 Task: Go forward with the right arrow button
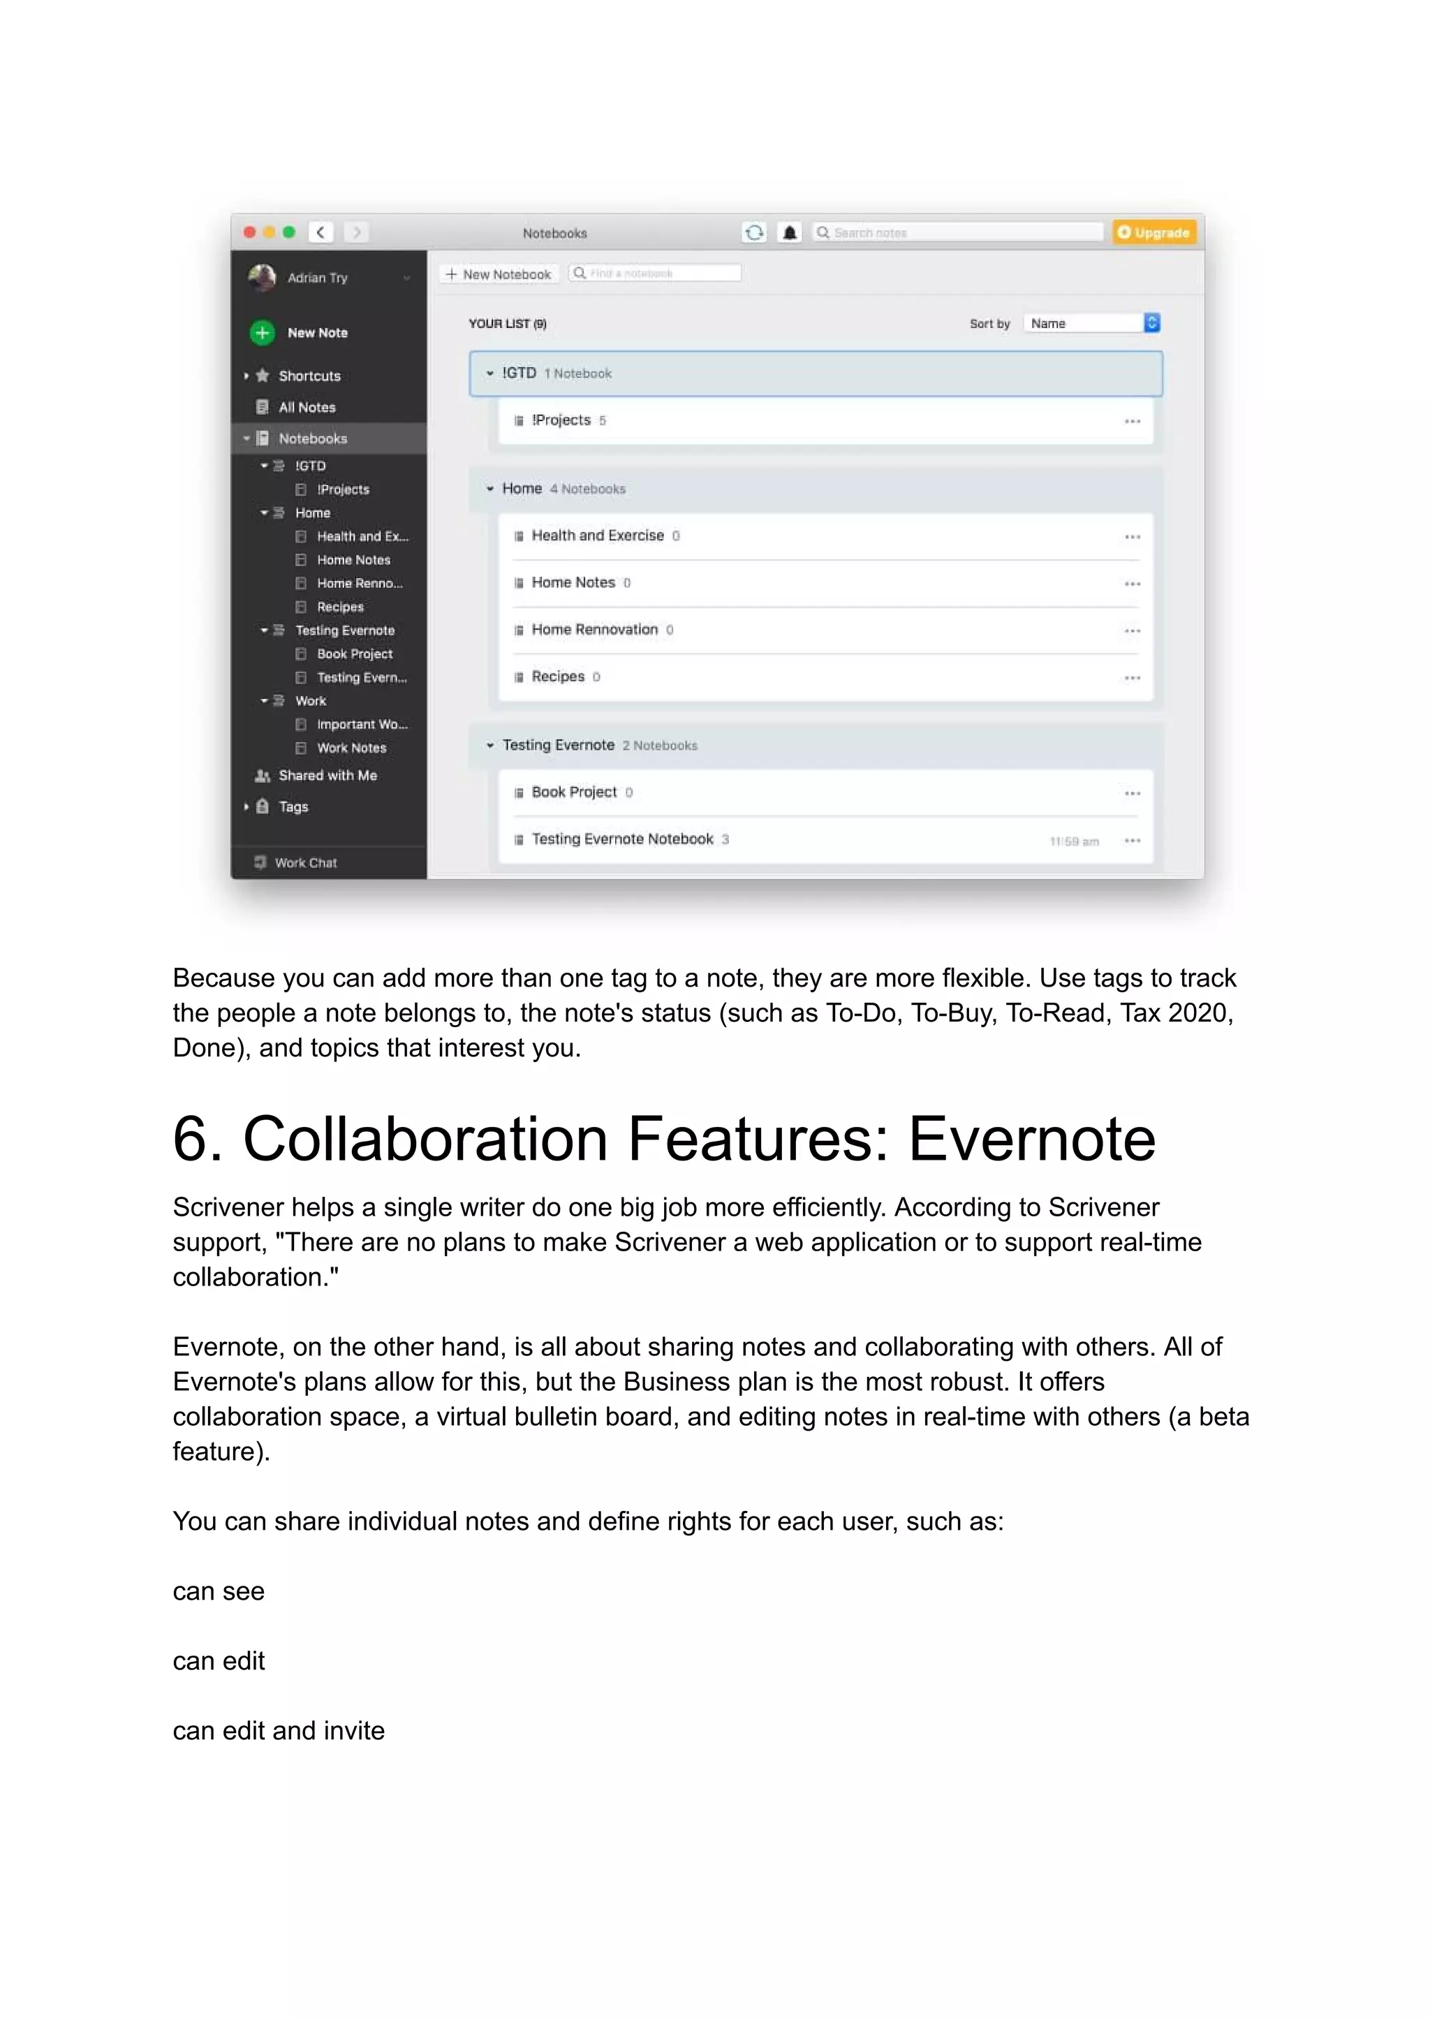[x=357, y=233]
